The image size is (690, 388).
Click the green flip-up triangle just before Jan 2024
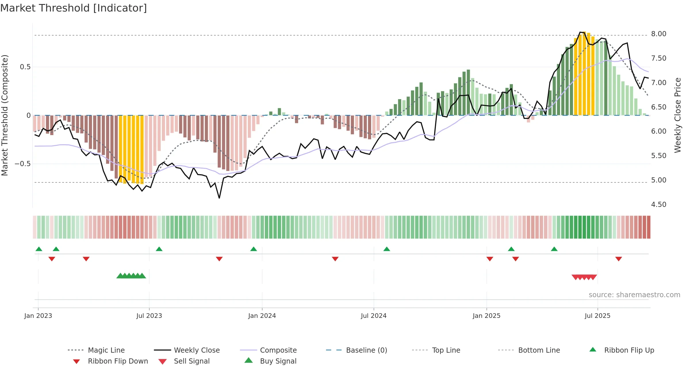[254, 249]
